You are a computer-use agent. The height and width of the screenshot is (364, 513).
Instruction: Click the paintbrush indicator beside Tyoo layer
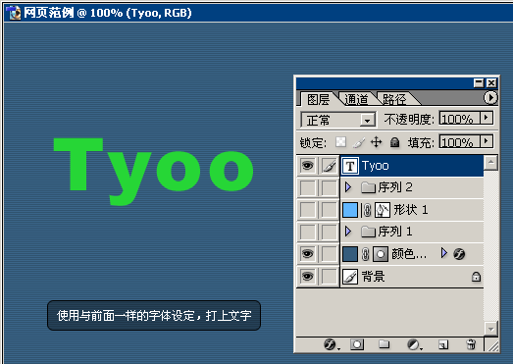click(x=329, y=166)
